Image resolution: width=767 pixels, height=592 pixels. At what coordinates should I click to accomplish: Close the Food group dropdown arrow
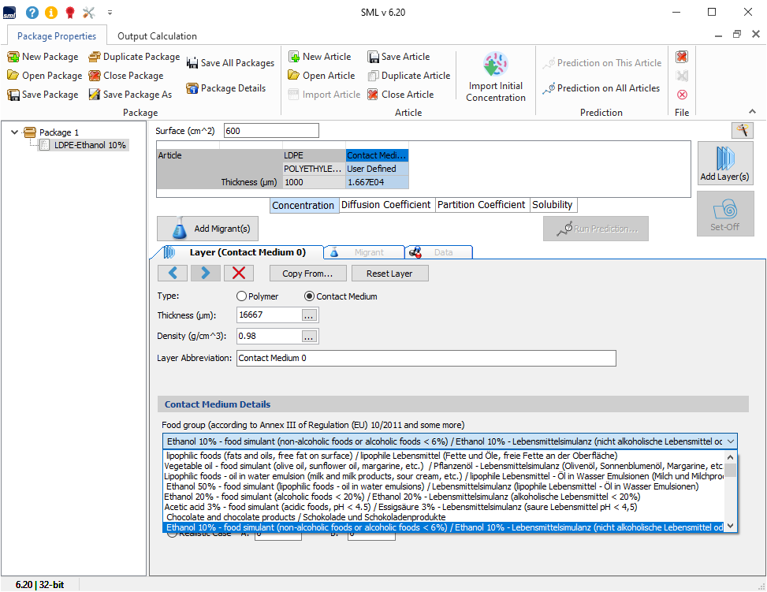click(x=731, y=441)
